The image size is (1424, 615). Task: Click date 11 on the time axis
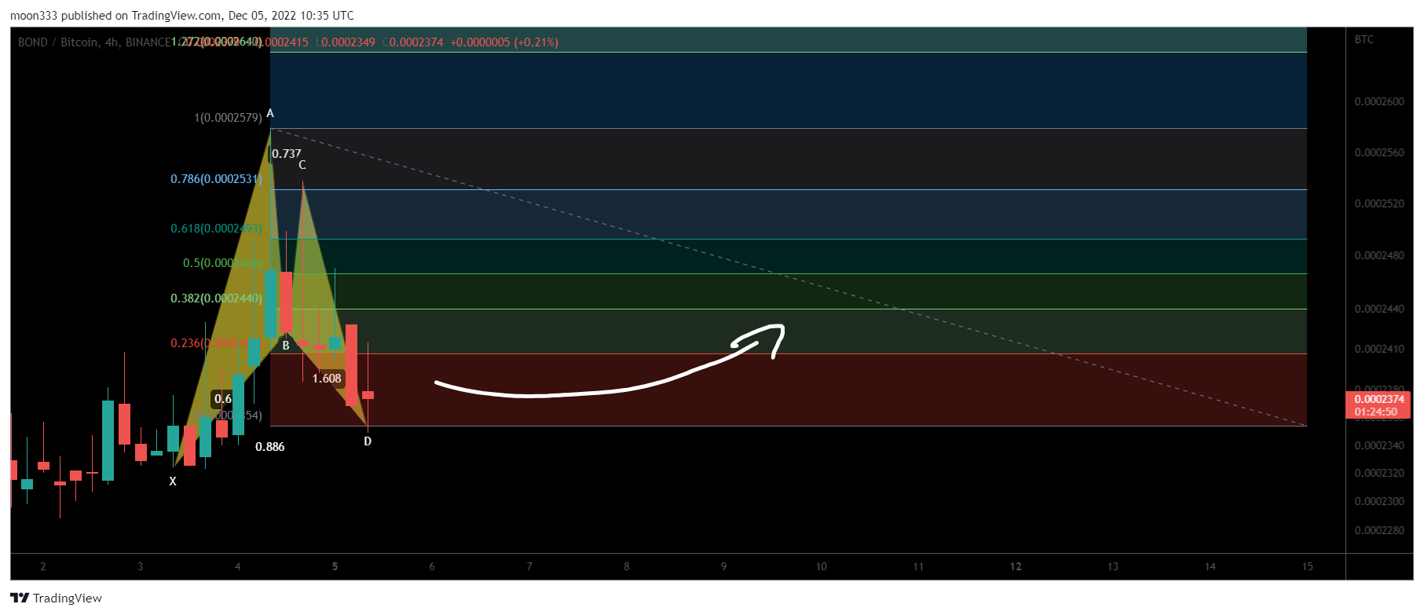point(918,566)
